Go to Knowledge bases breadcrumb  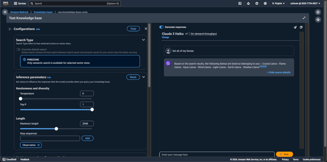click(x=43, y=12)
